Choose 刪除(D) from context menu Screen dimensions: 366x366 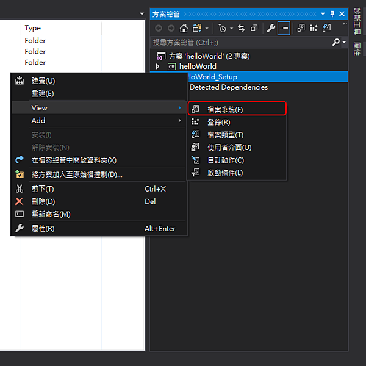coord(99,201)
